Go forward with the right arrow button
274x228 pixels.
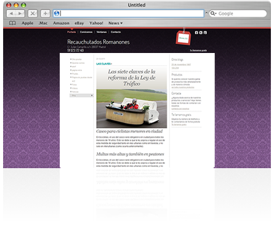tap(20, 14)
